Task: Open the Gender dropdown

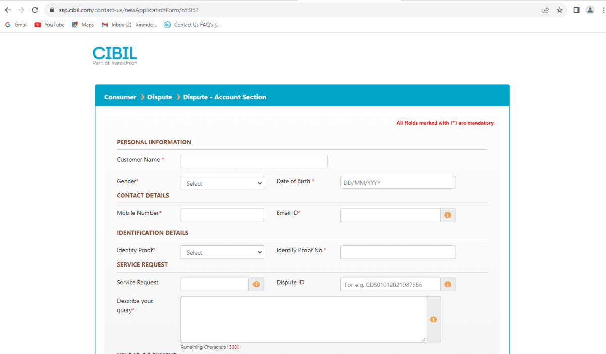Action: (x=222, y=183)
